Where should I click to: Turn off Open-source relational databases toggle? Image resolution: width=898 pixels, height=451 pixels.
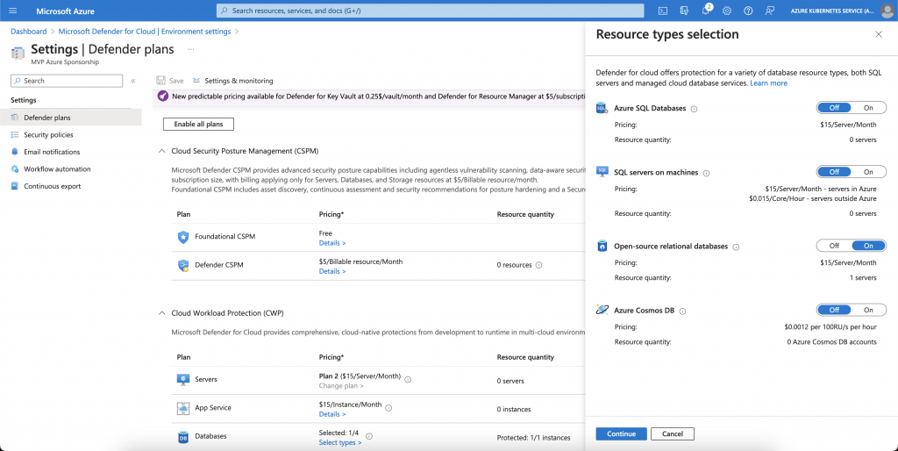(x=834, y=246)
